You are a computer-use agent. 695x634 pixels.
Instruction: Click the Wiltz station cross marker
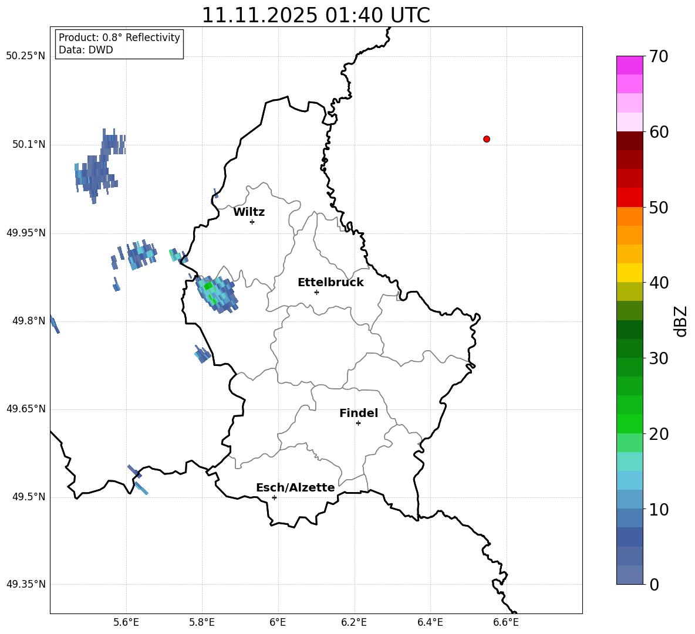click(x=252, y=222)
